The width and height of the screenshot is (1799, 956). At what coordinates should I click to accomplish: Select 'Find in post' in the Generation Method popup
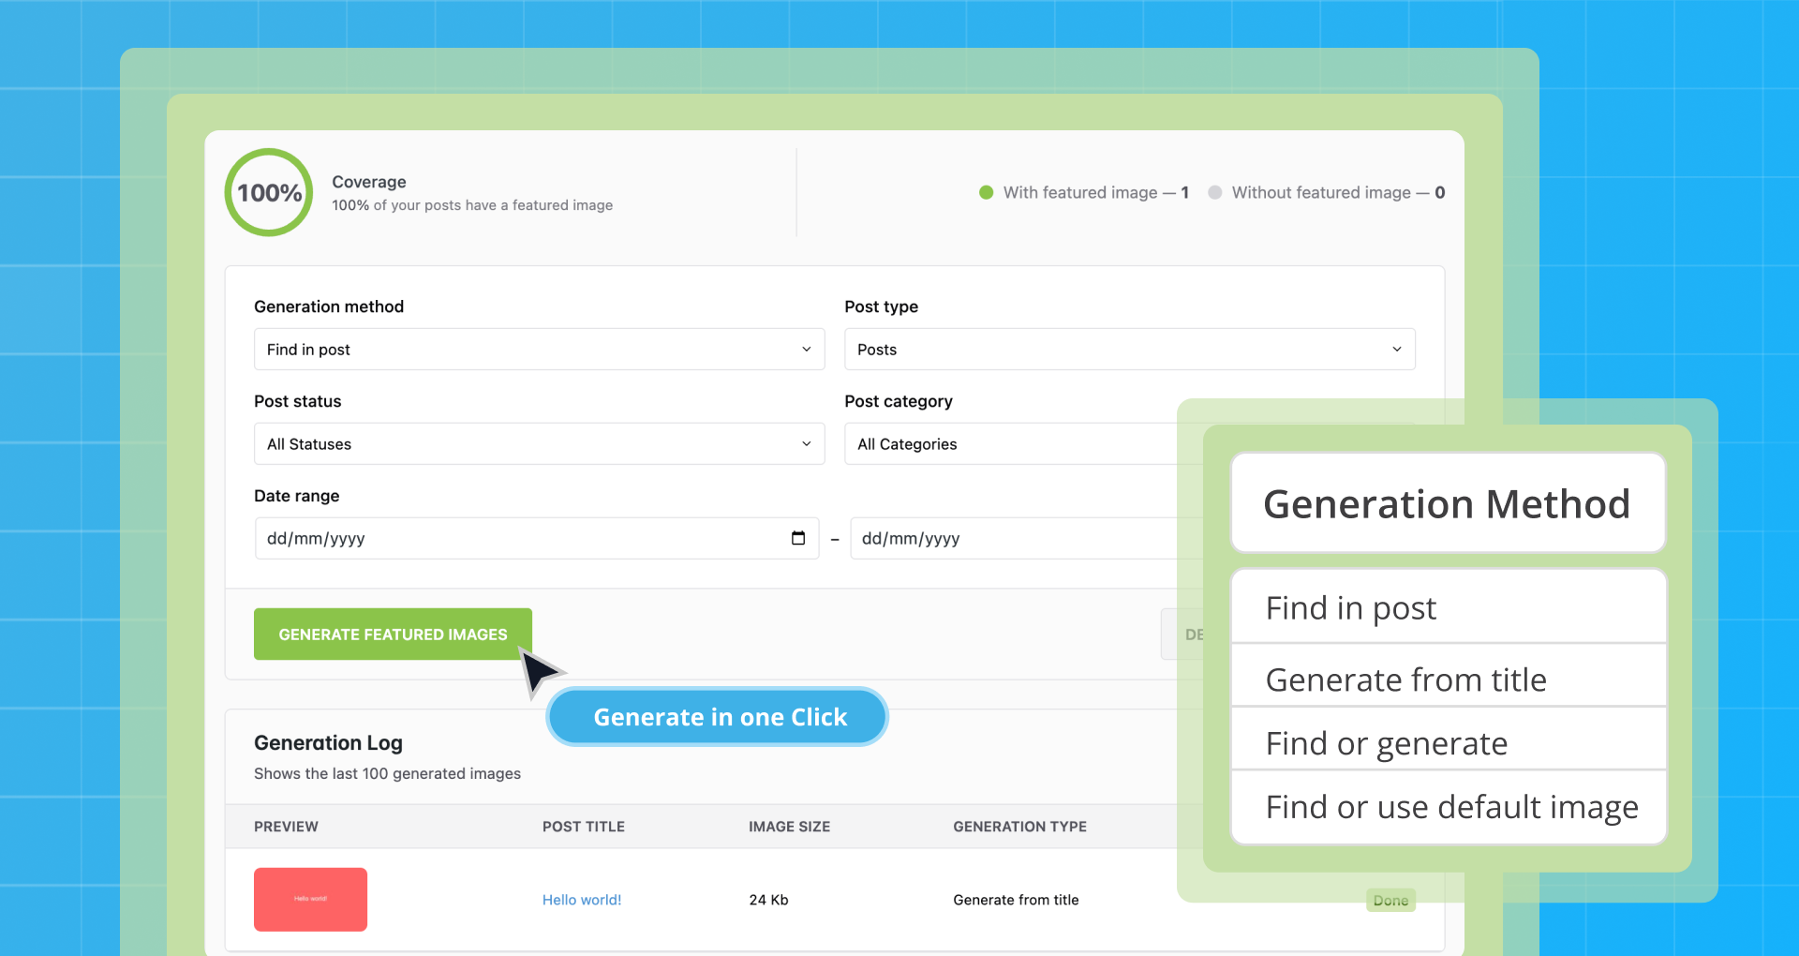(x=1350, y=607)
